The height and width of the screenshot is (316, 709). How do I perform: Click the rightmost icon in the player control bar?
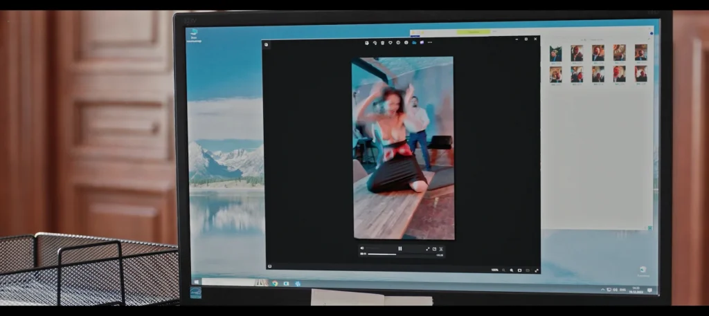pos(441,249)
